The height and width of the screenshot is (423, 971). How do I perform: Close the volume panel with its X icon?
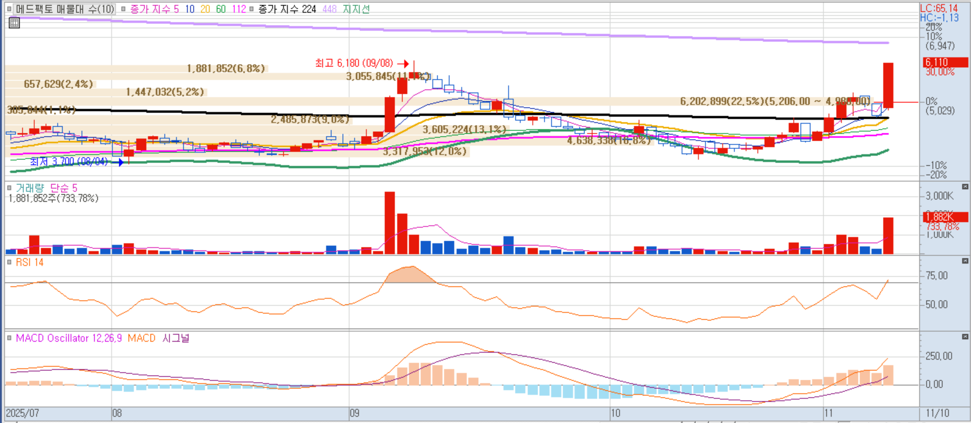[965, 186]
